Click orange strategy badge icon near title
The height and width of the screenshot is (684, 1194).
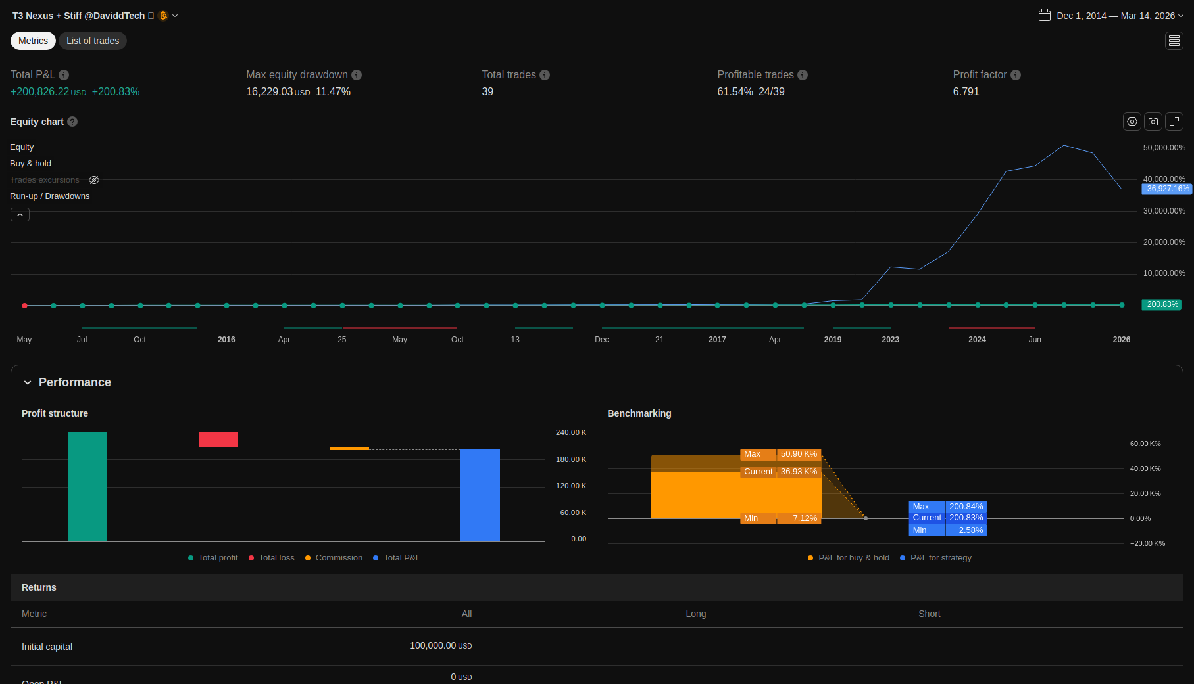point(163,16)
